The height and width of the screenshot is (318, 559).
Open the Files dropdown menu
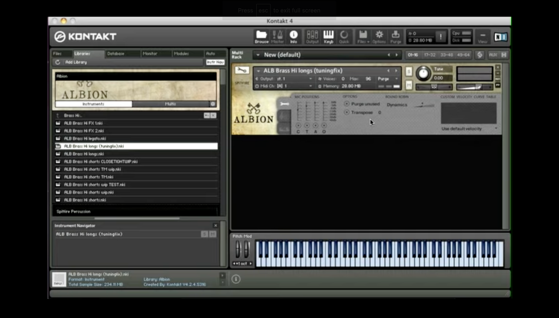point(363,36)
